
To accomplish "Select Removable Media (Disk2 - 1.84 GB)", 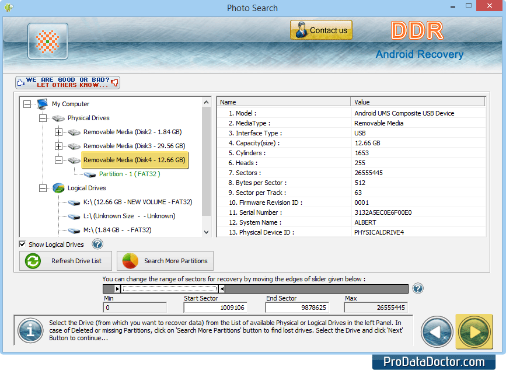I will click(x=132, y=132).
